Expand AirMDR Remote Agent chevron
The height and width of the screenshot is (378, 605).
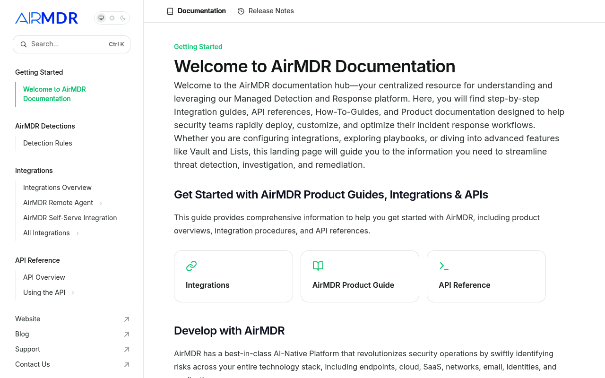101,203
